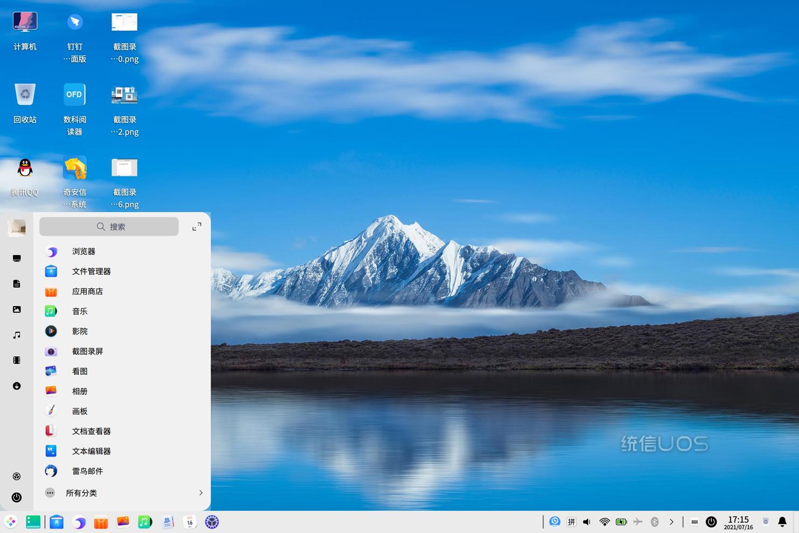Expand the system tray chevron arrow
This screenshot has width=799, height=533.
pos(671,522)
